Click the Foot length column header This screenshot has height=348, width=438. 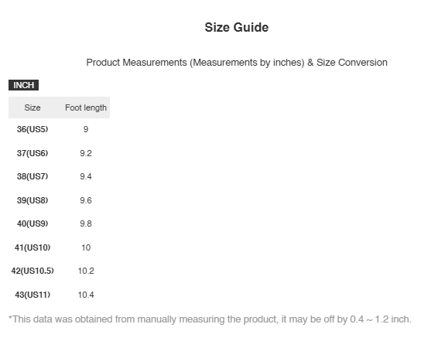[86, 107]
